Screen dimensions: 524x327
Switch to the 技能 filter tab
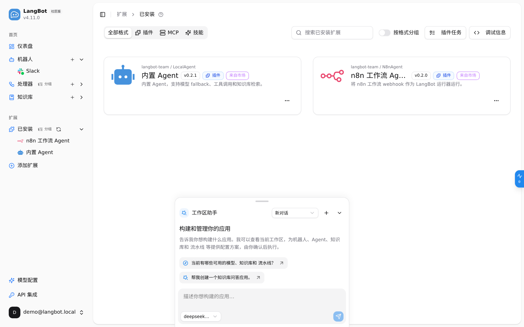coord(194,33)
